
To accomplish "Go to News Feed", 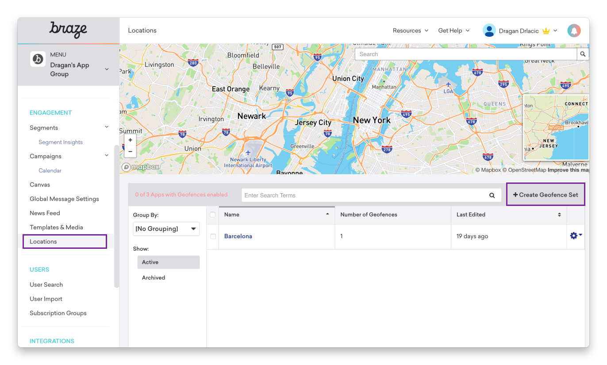I will click(45, 213).
